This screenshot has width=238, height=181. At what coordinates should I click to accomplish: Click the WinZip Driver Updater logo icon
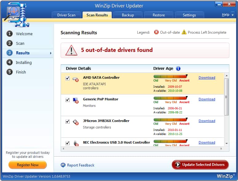click(16, 15)
